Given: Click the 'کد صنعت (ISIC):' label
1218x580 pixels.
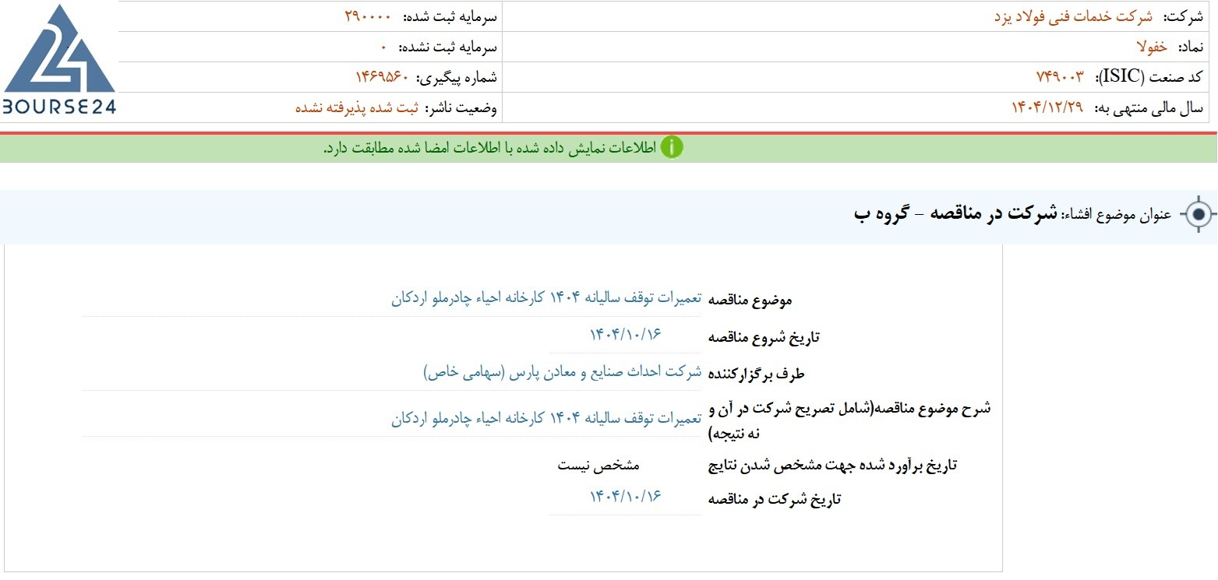Looking at the screenshot, I should (1150, 77).
